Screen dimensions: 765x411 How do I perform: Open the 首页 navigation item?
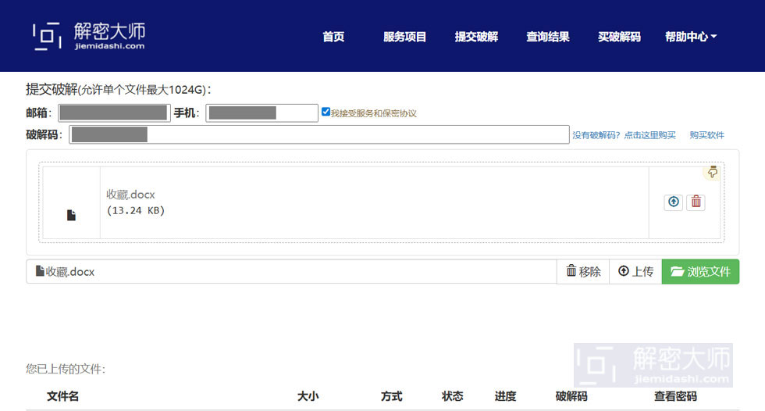[334, 37]
